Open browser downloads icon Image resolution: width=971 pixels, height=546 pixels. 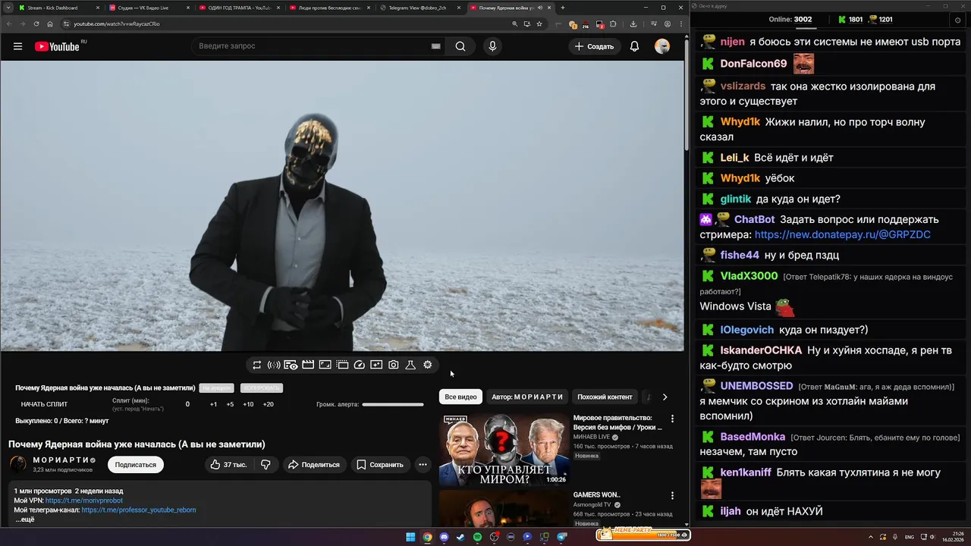click(x=633, y=24)
